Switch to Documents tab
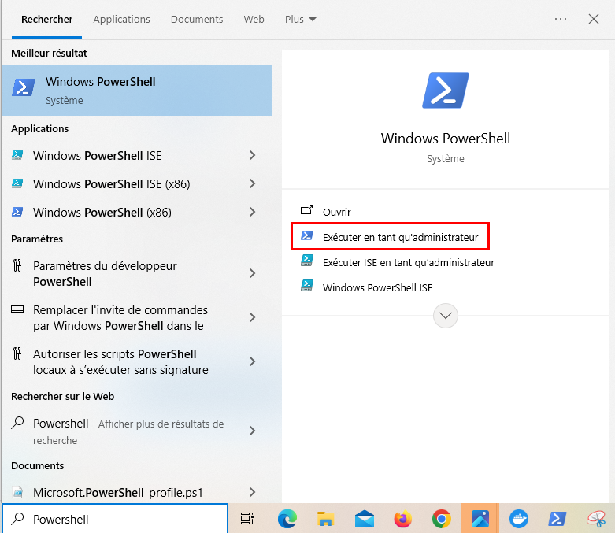The width and height of the screenshot is (615, 533). 197,19
